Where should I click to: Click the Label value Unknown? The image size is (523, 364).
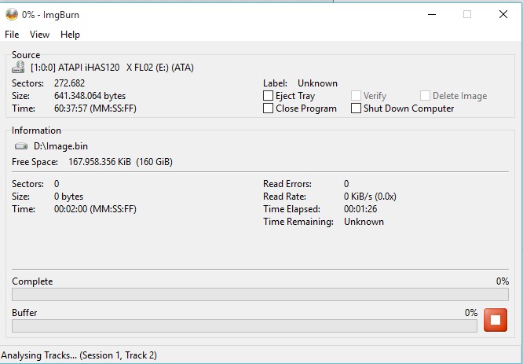(317, 83)
